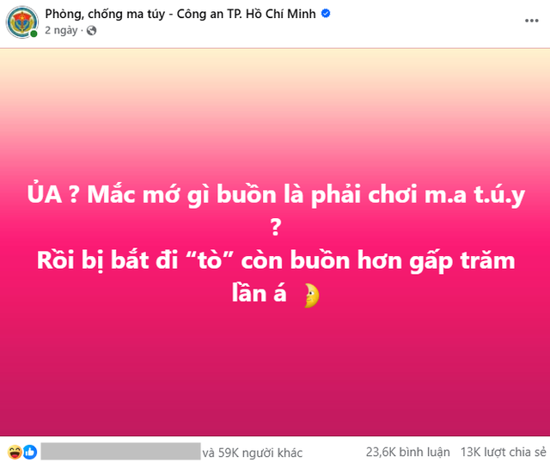Open Phòng, chống ma túy page name link

[180, 14]
